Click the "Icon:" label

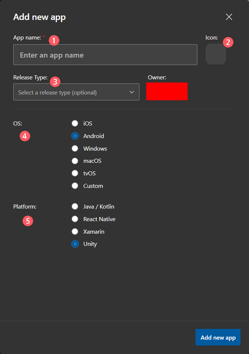(212, 38)
